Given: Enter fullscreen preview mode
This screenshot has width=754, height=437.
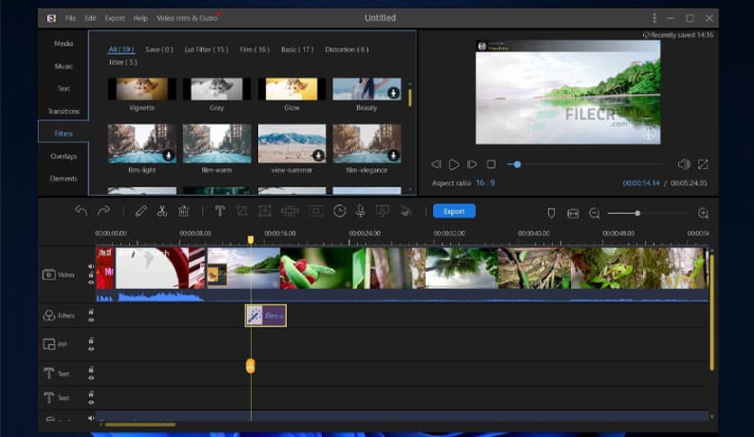Looking at the screenshot, I should click(703, 164).
